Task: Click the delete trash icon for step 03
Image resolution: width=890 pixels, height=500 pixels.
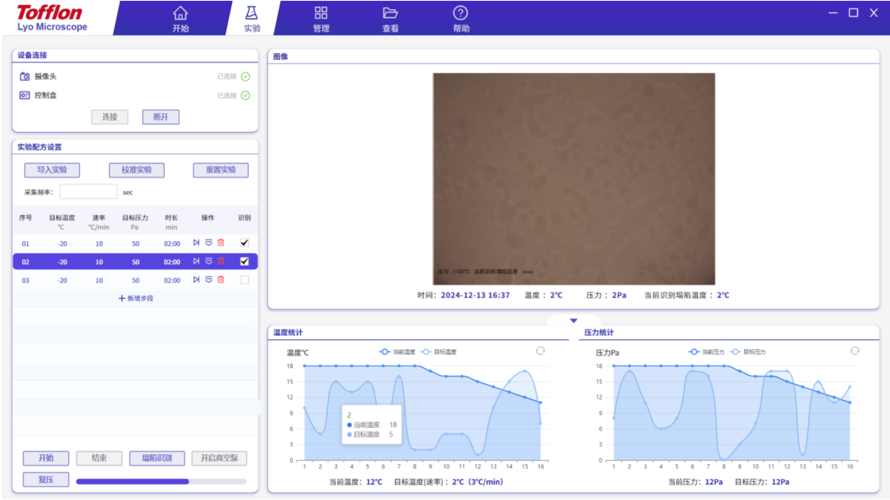Action: pos(221,280)
